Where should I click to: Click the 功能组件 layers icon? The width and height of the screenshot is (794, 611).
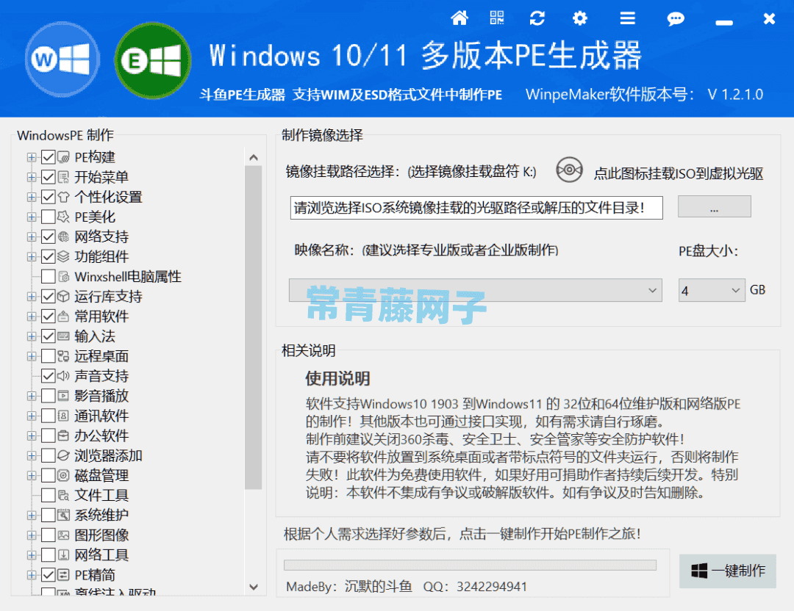pos(63,256)
